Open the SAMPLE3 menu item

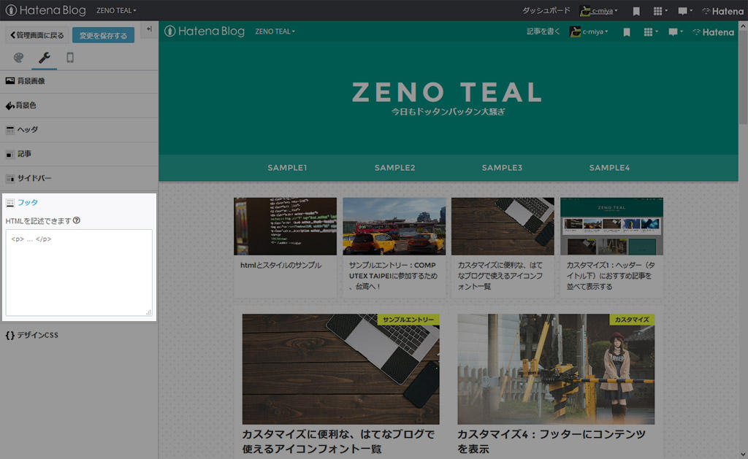click(x=502, y=168)
